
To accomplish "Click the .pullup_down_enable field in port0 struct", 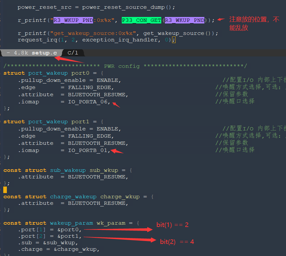I will [x=52, y=80].
